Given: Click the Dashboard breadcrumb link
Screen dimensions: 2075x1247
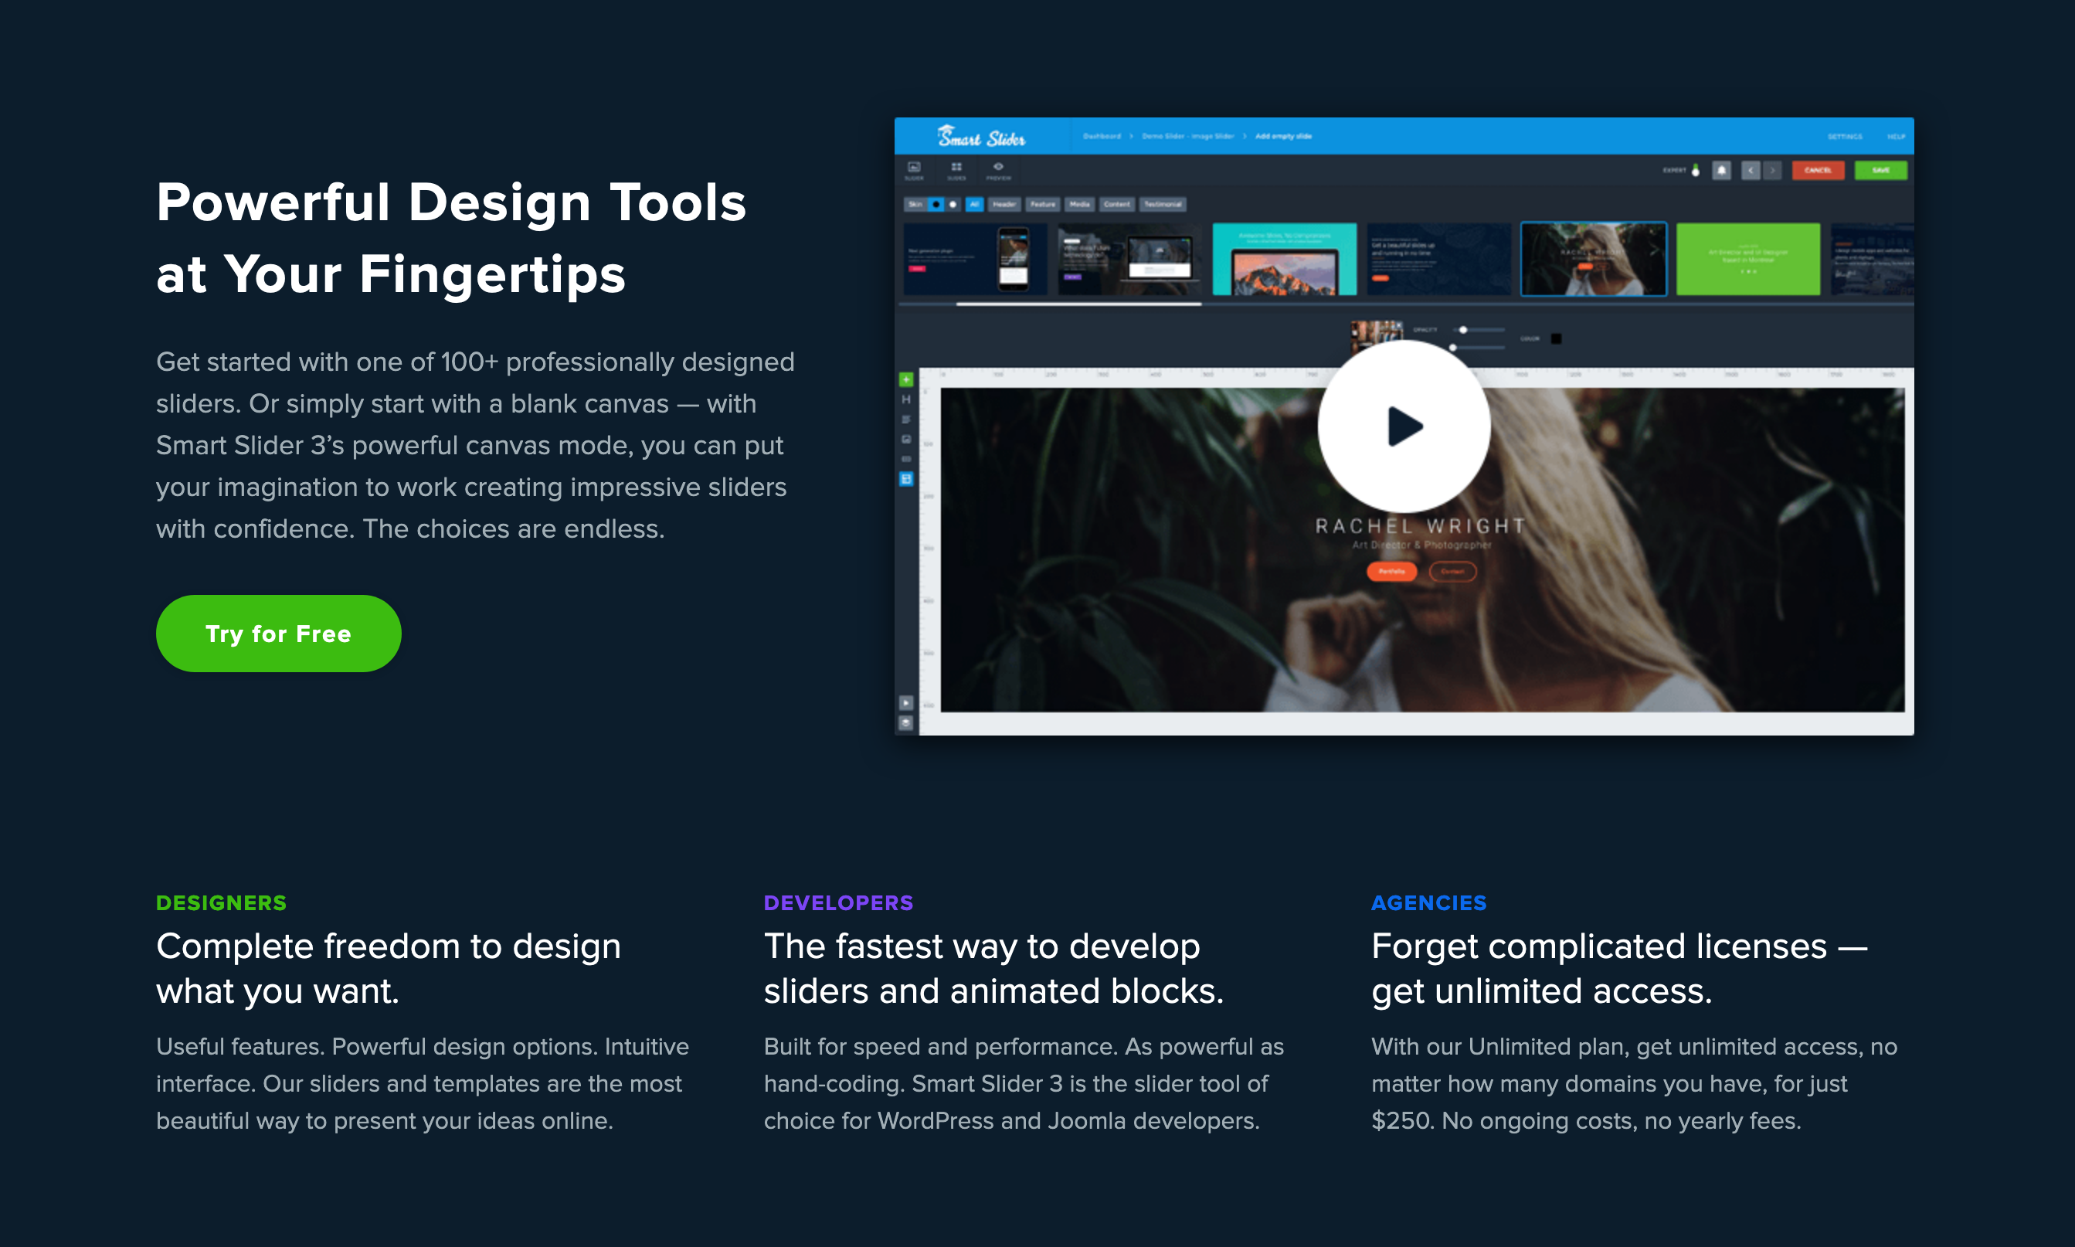Looking at the screenshot, I should [x=1102, y=136].
